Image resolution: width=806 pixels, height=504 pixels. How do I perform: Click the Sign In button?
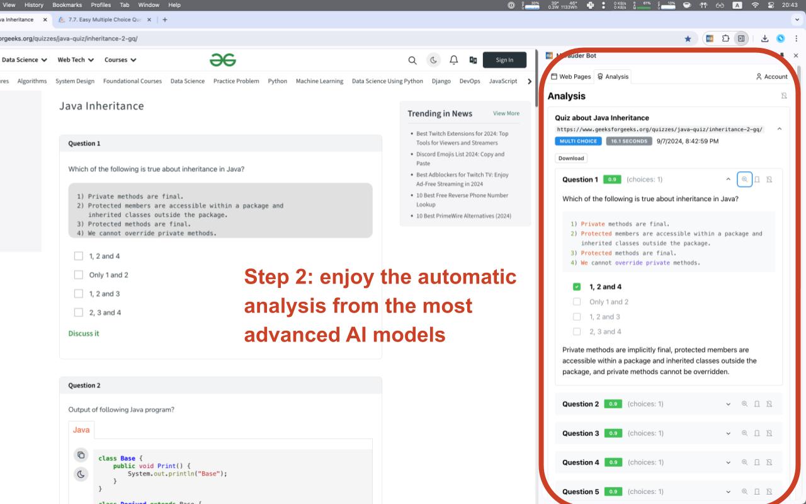[x=504, y=60]
